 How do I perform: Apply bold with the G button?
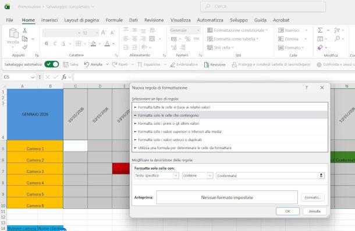[47, 44]
